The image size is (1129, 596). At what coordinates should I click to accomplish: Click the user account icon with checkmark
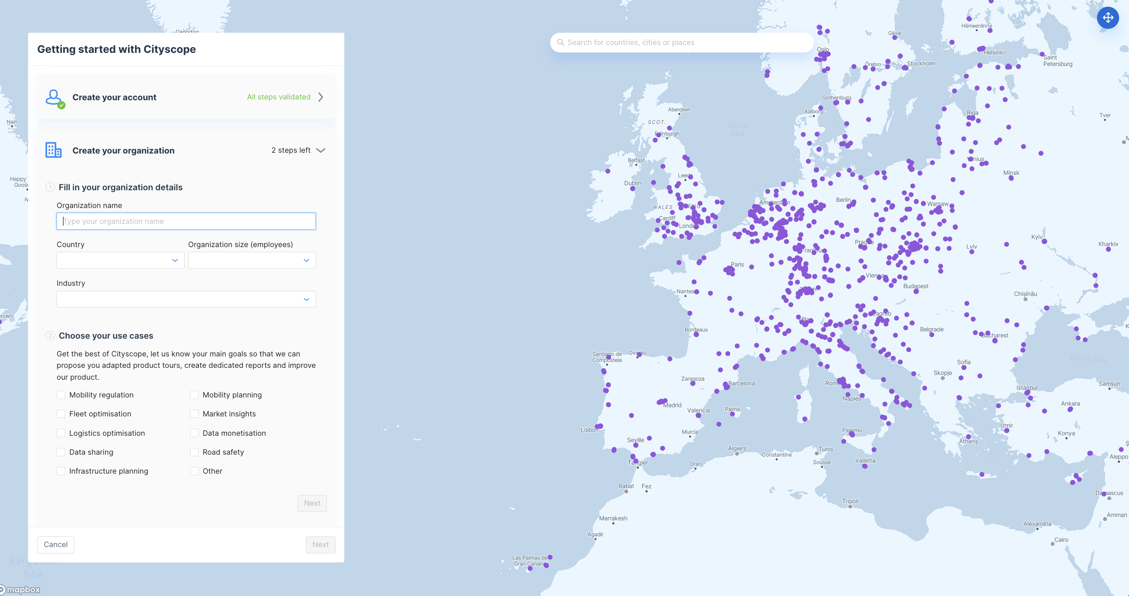54,97
